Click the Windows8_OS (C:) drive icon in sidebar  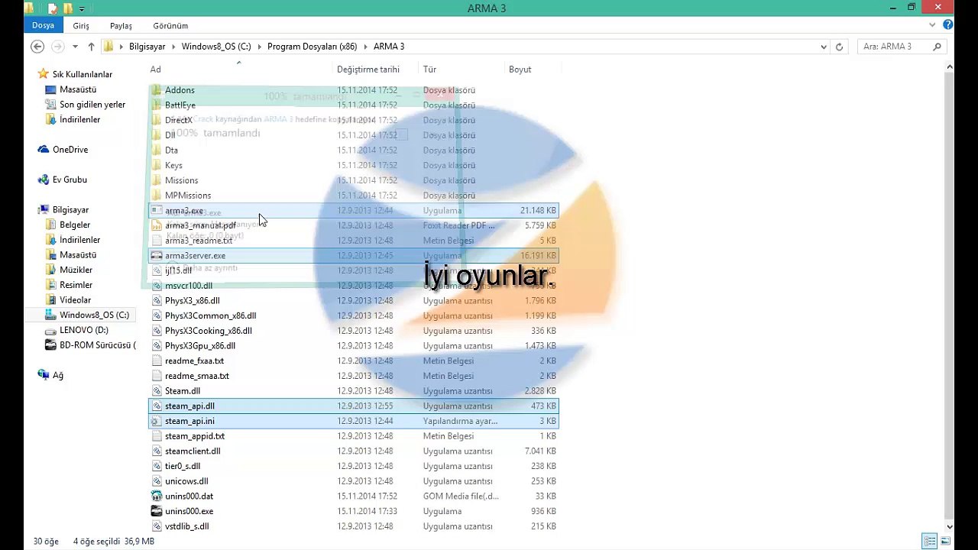pos(50,315)
